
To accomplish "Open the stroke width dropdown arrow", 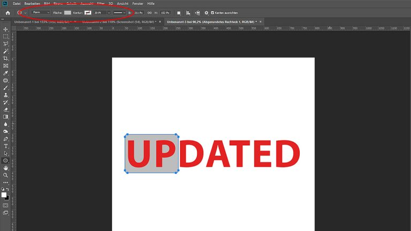I will (109, 13).
